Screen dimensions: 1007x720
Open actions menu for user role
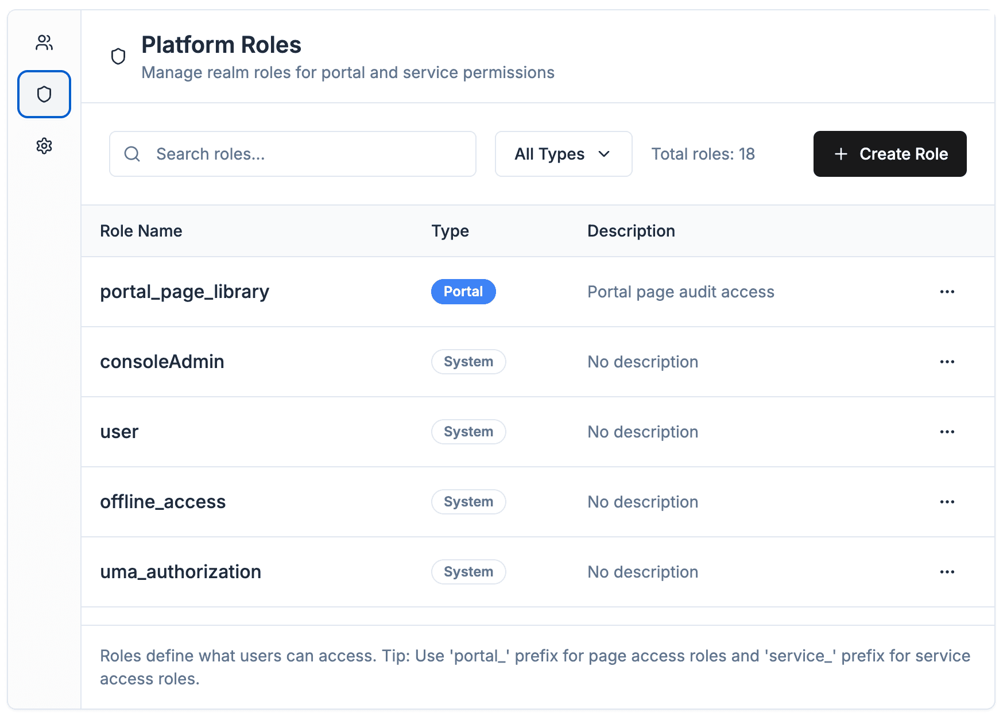point(947,432)
